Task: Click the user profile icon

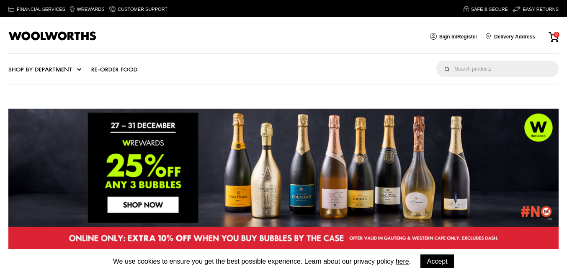Action: (x=433, y=36)
